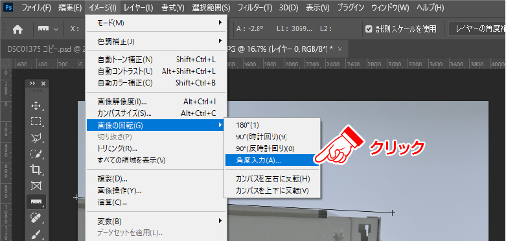The image size is (506, 241).
Task: Switch to DSC01375 コピー.psd tab
Action: tap(46, 50)
